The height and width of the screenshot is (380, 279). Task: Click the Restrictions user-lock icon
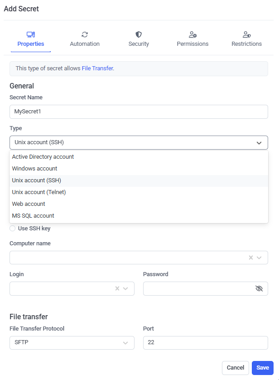click(x=246, y=34)
